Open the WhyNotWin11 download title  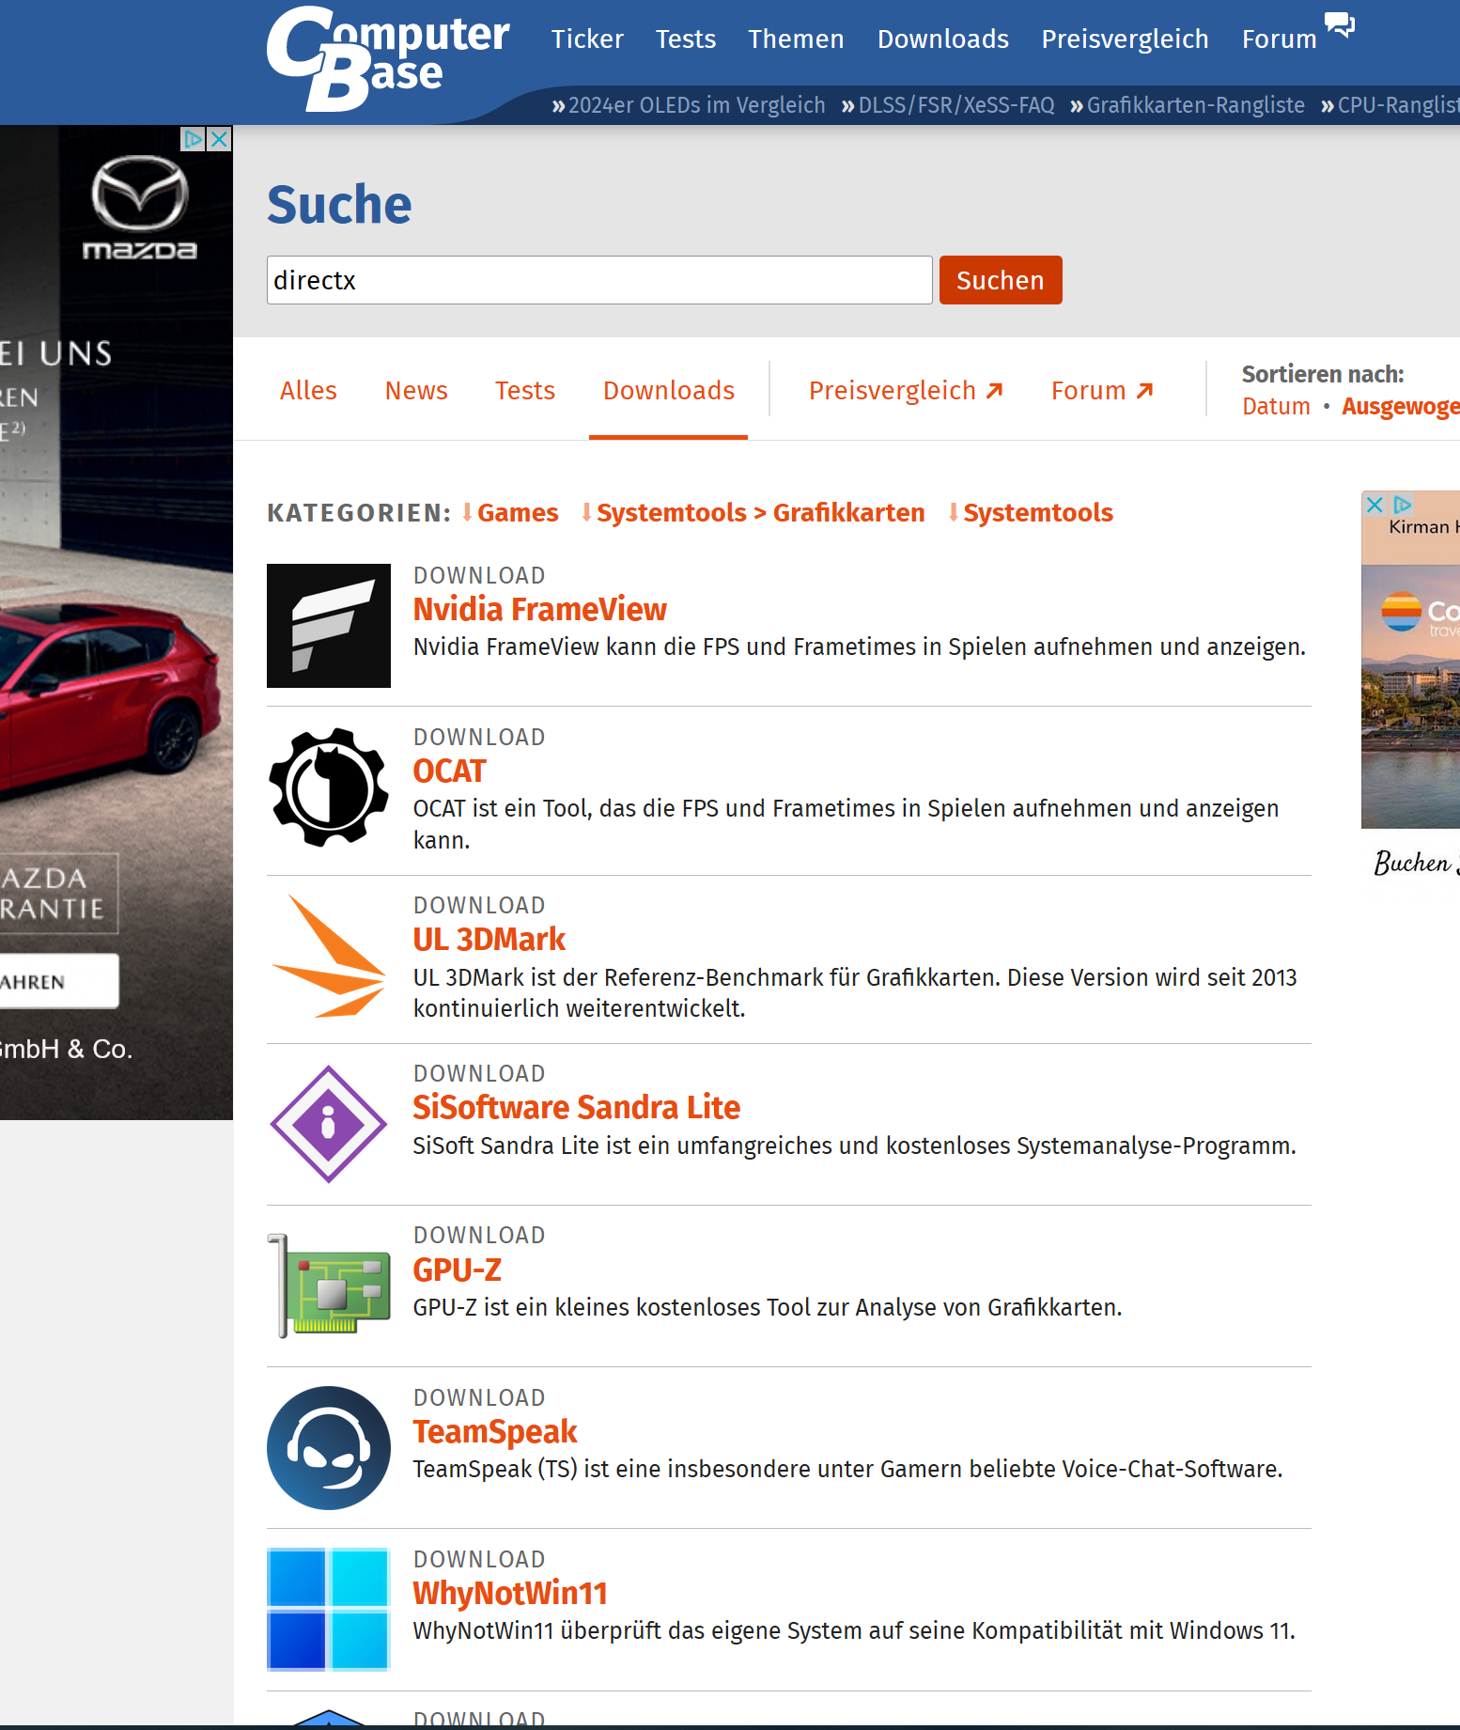click(510, 1593)
